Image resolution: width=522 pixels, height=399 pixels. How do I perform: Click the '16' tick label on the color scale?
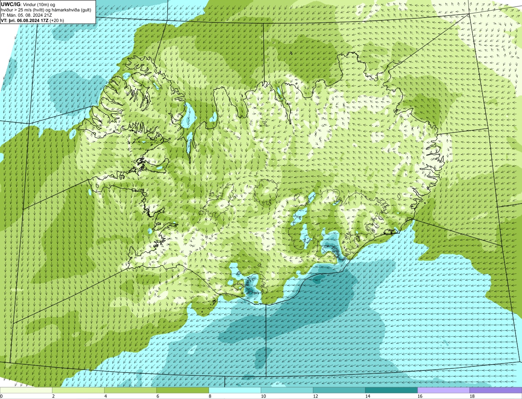(420, 396)
